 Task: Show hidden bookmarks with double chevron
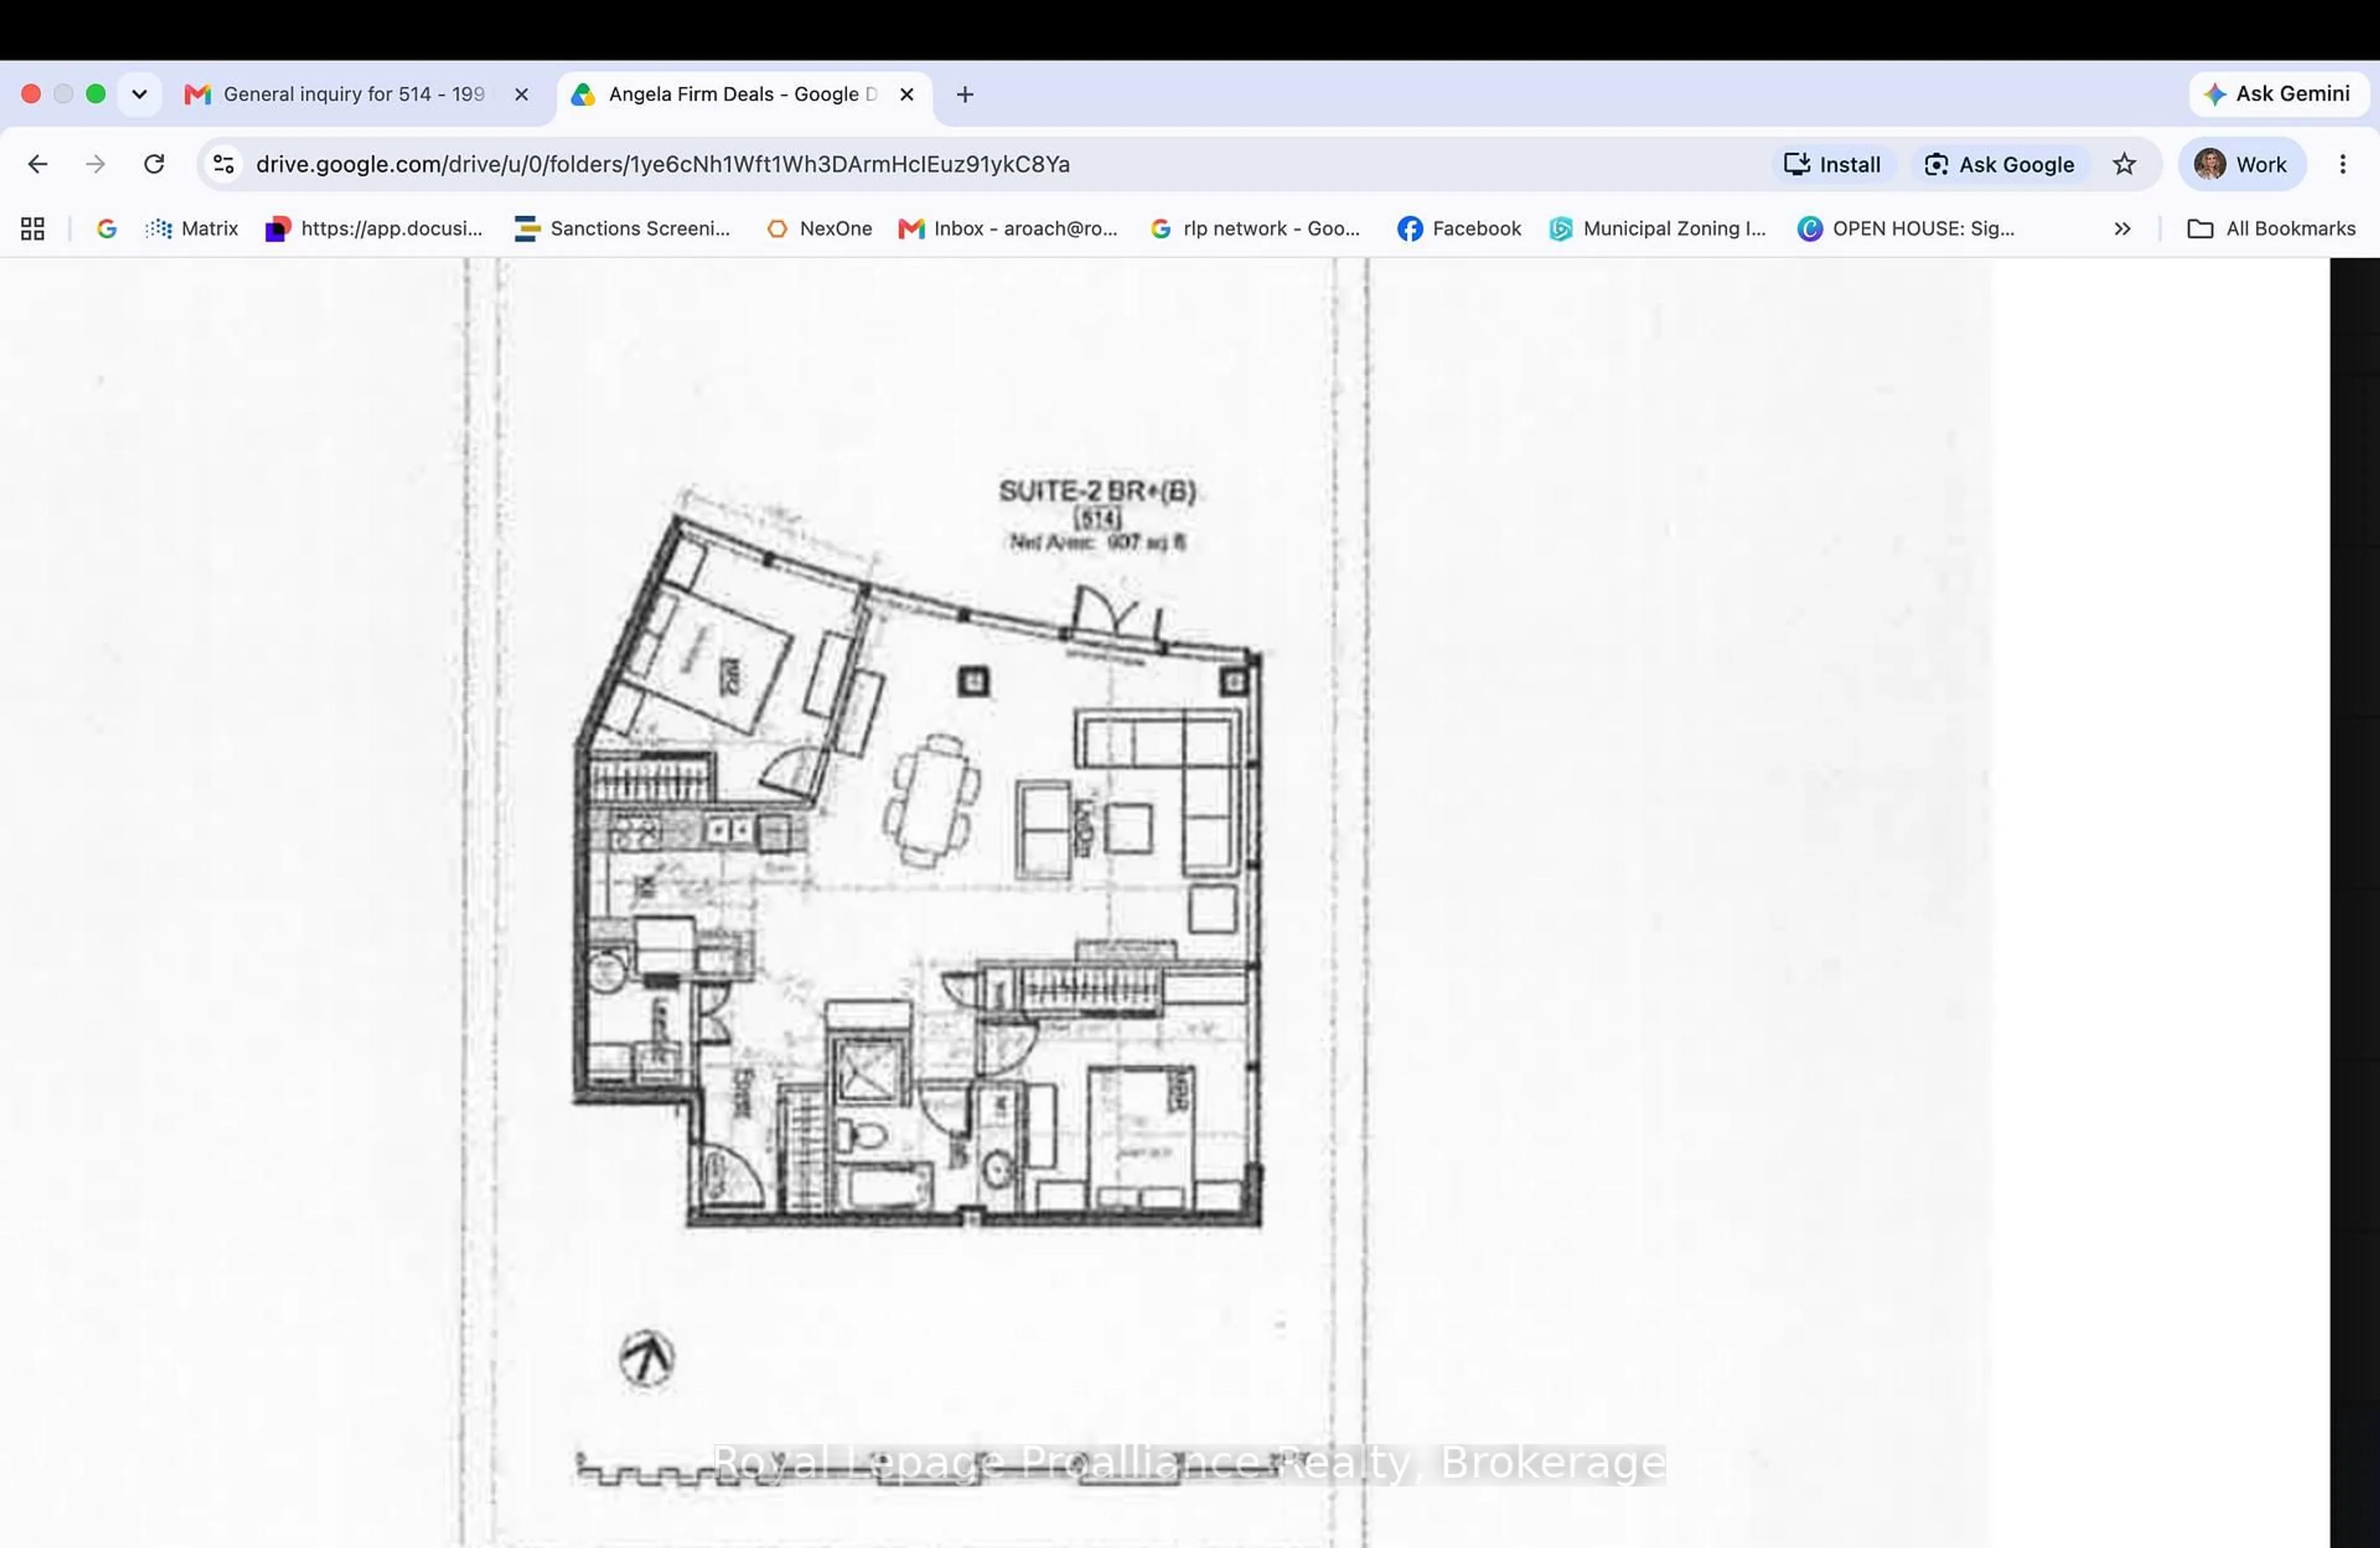coord(2122,229)
